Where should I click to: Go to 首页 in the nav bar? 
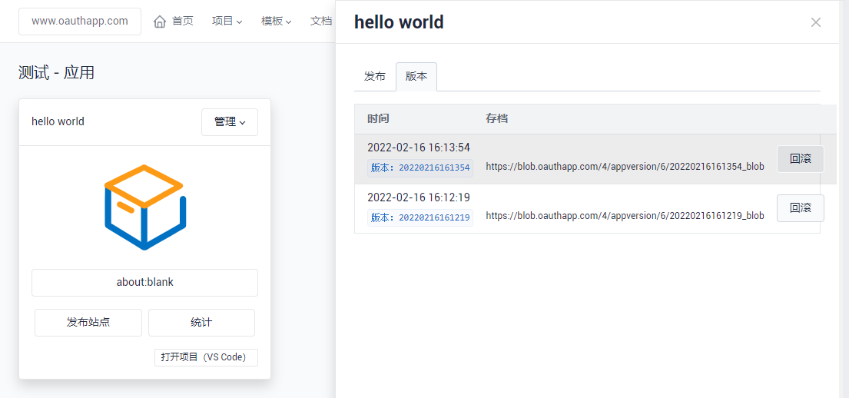(182, 22)
